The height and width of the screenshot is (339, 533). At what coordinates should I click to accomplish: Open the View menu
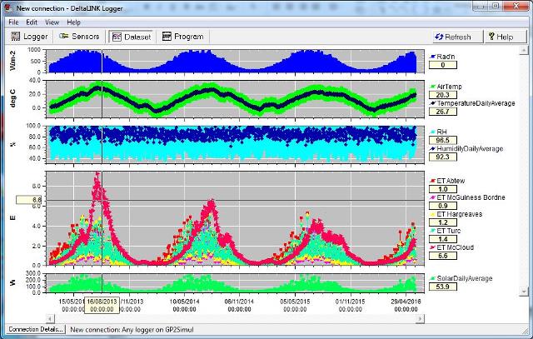click(x=52, y=22)
